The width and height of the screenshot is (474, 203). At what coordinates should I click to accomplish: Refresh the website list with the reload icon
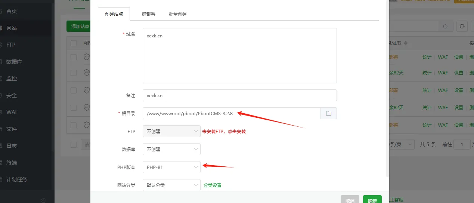(462, 27)
